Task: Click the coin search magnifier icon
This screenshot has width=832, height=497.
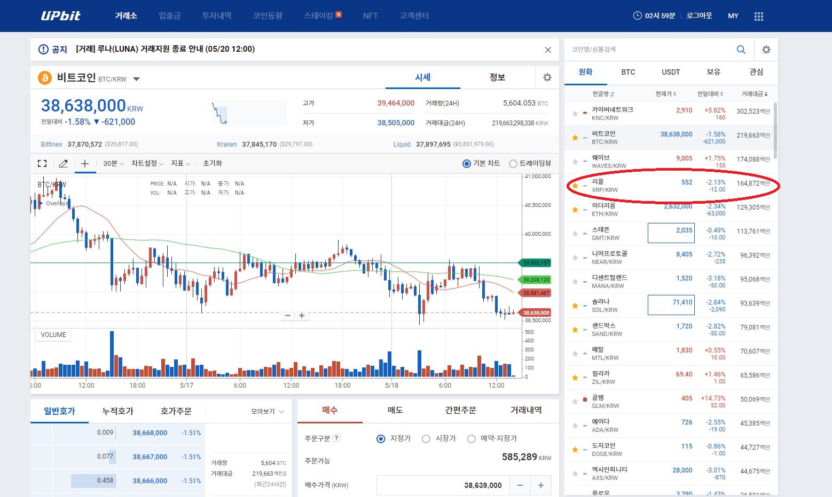Action: tap(741, 50)
